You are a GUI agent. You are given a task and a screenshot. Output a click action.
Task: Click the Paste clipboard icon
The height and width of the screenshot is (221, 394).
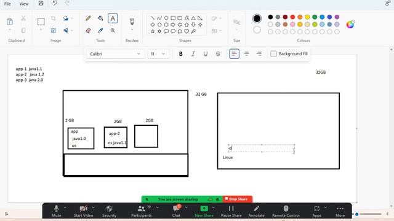[10, 22]
